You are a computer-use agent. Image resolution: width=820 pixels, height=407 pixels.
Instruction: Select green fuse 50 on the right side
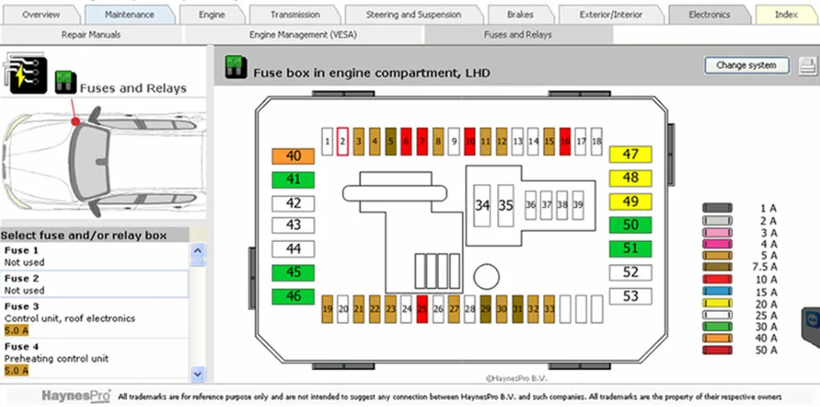click(x=630, y=225)
